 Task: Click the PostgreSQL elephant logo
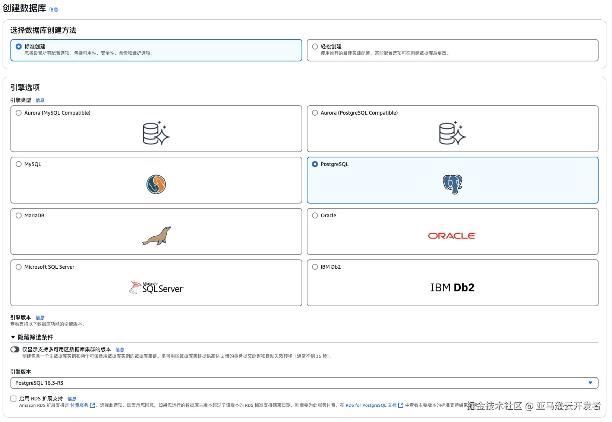click(x=452, y=185)
